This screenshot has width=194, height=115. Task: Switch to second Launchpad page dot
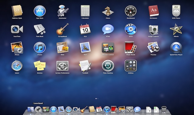pyautogui.click(x=98, y=99)
